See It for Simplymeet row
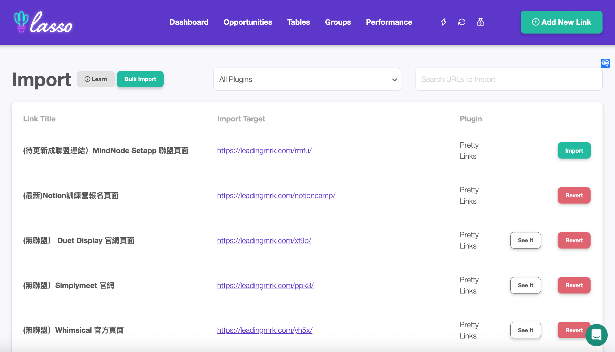615x352 pixels. pos(526,285)
